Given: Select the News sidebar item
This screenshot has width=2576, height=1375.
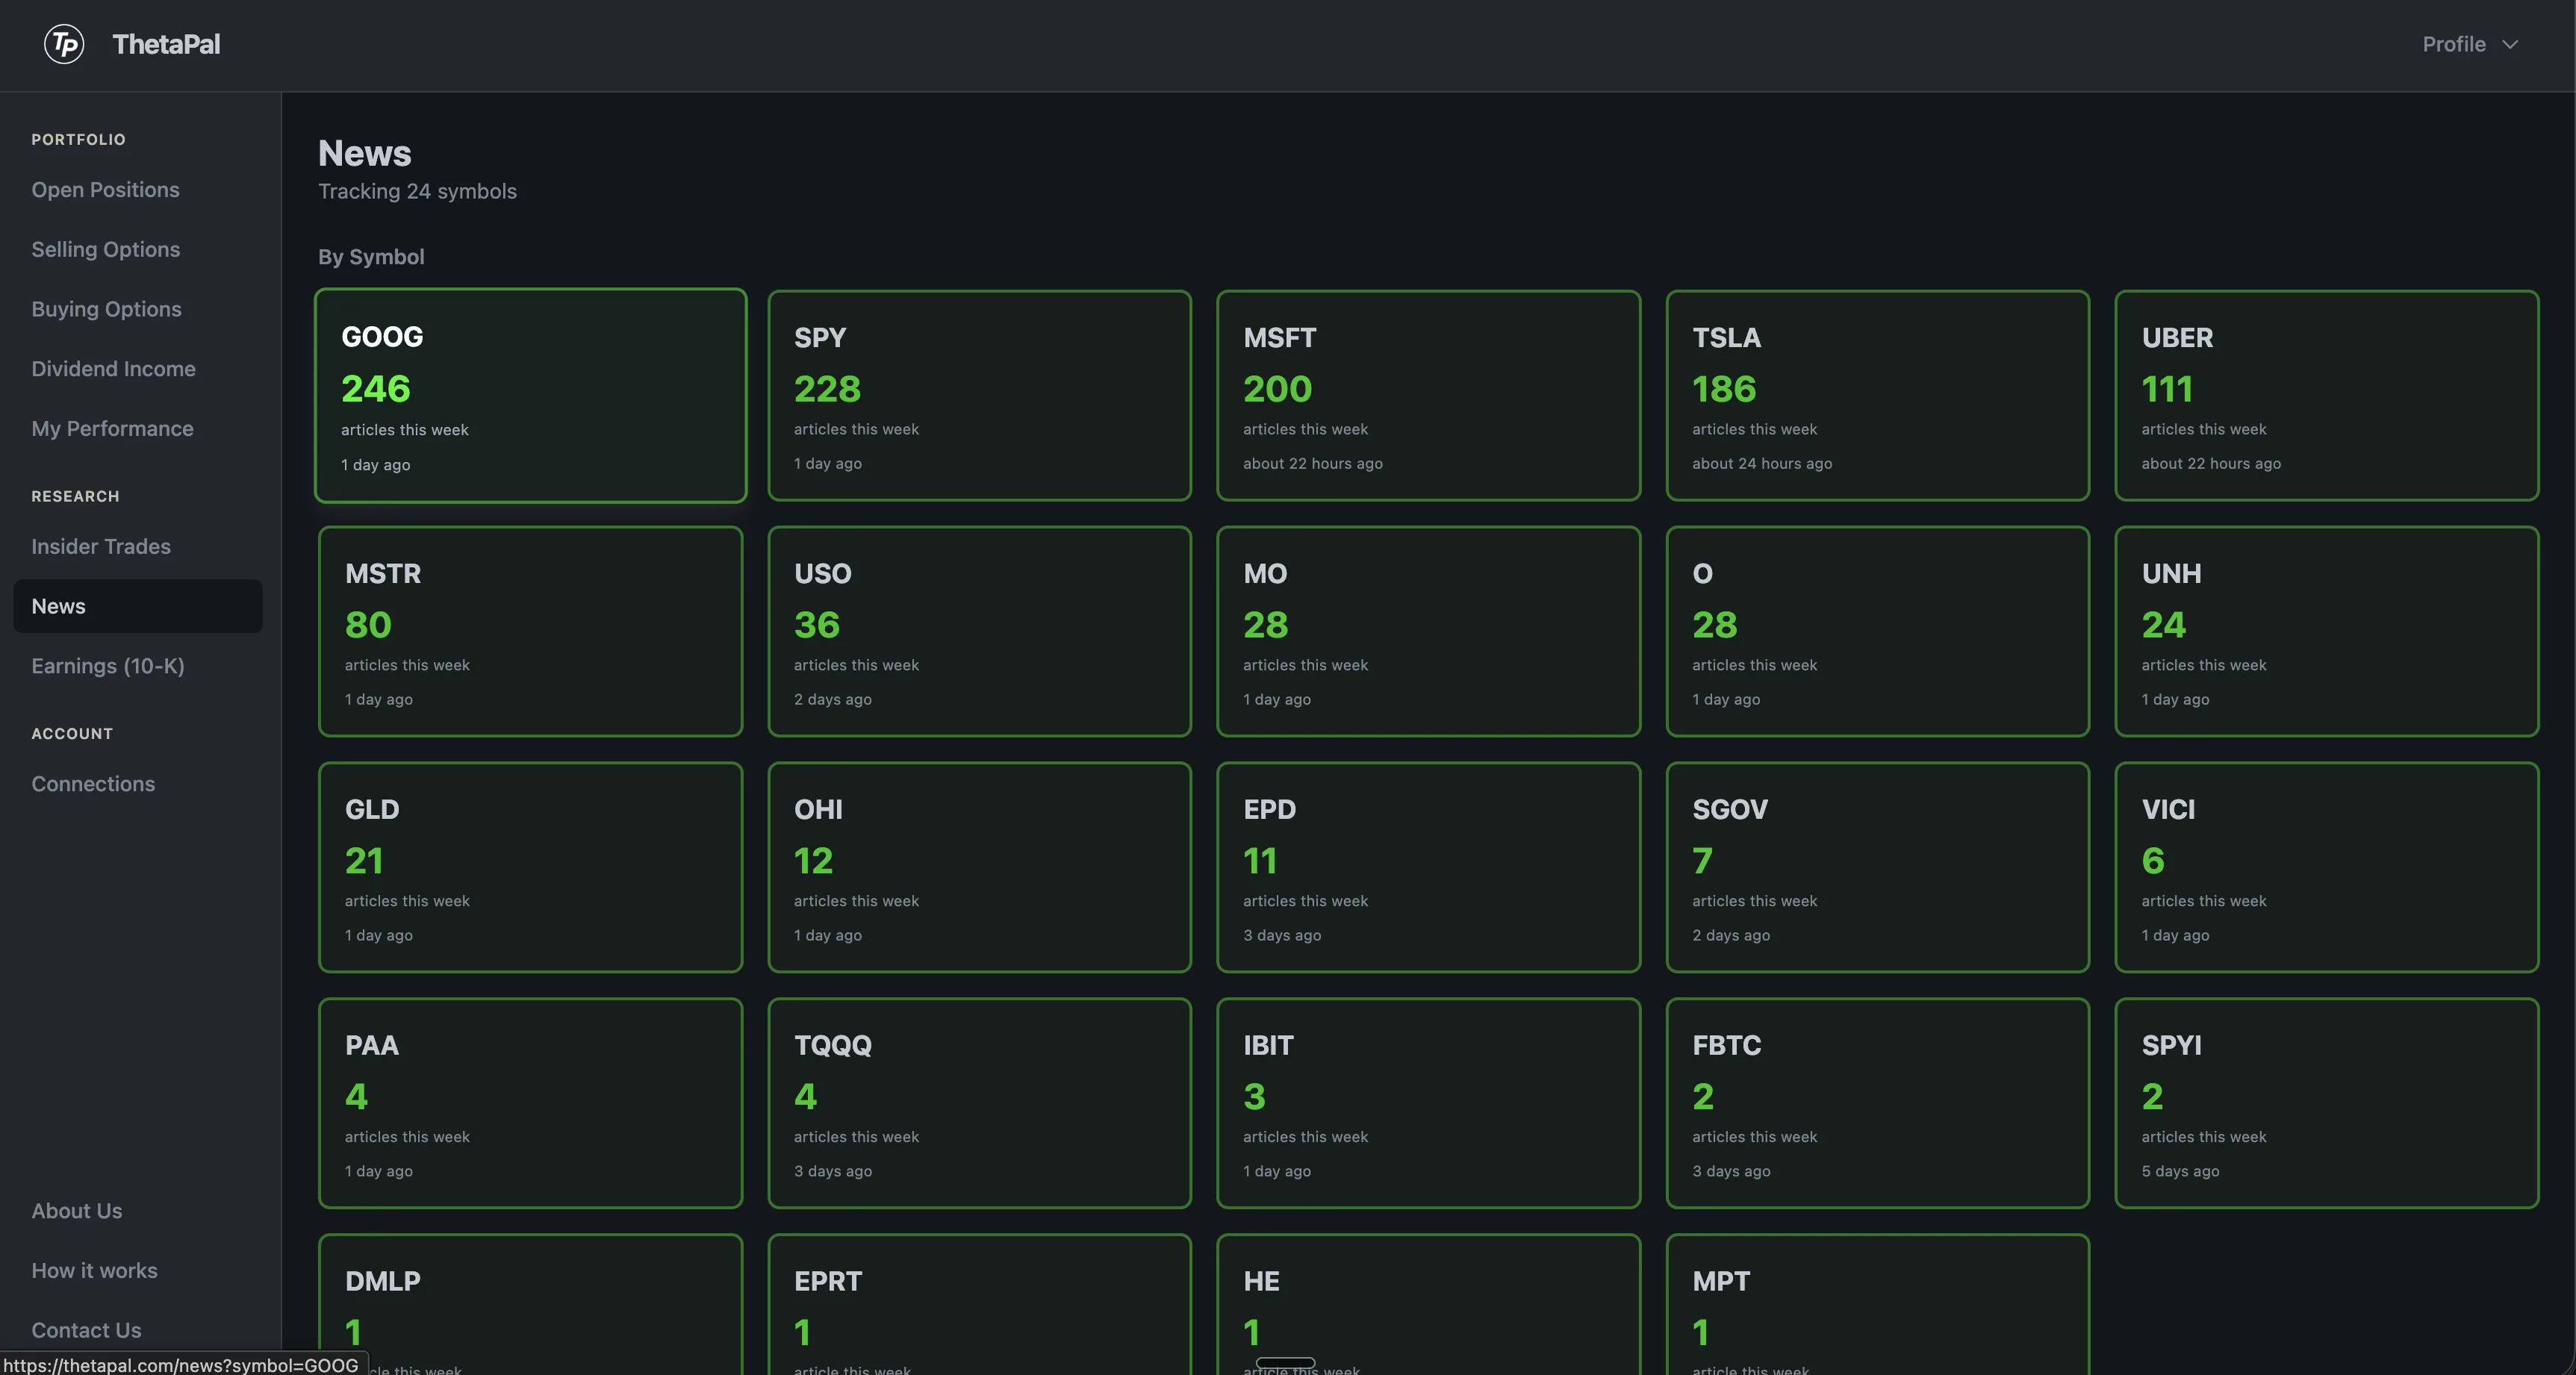Looking at the screenshot, I should pos(138,606).
